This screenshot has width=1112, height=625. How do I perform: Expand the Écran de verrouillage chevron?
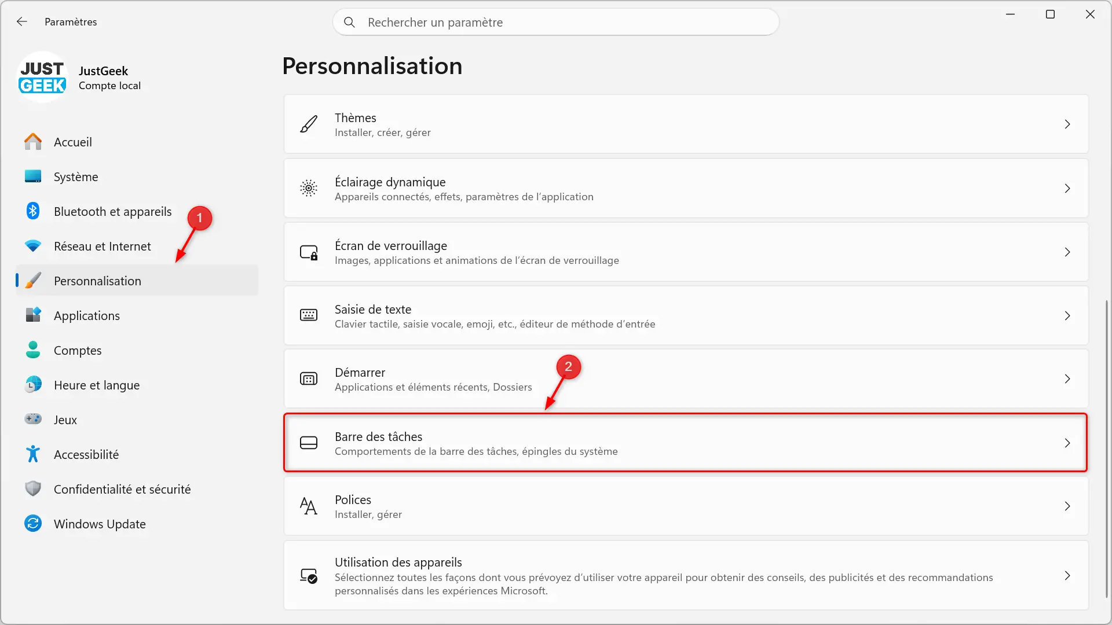(x=1067, y=252)
